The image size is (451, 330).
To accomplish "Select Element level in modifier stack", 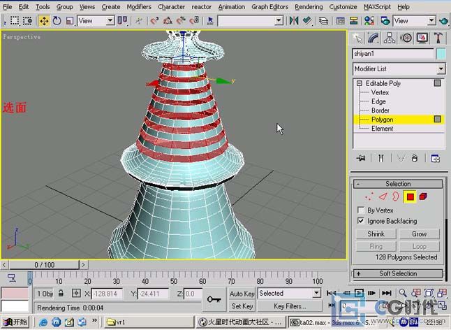I will coord(382,129).
